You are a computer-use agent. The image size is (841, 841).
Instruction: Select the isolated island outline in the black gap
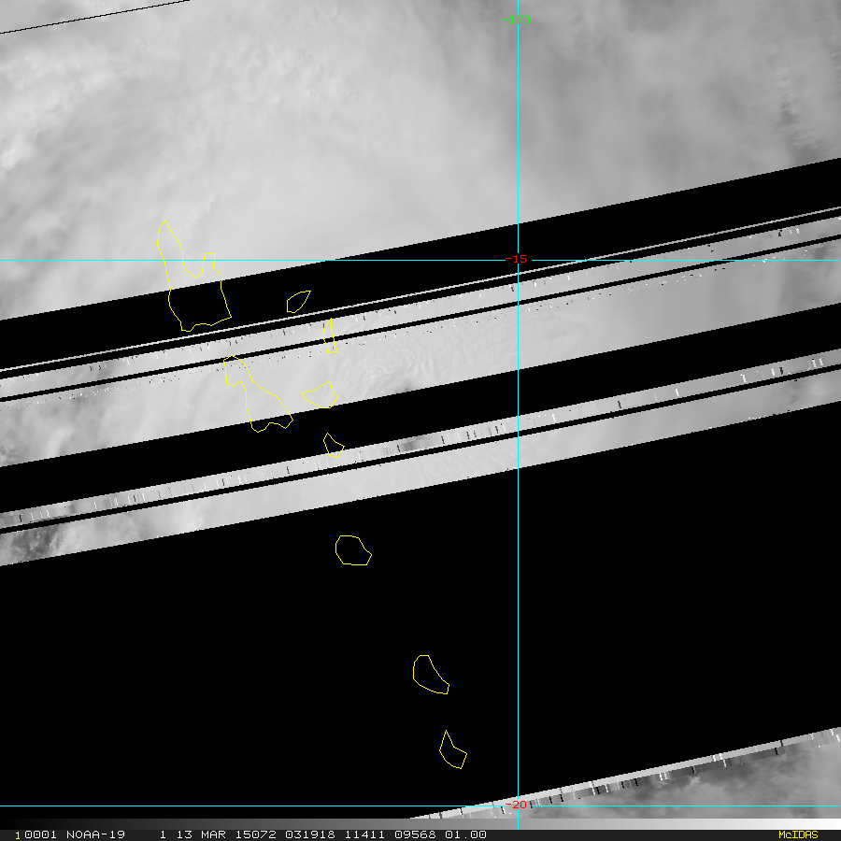coord(352,550)
